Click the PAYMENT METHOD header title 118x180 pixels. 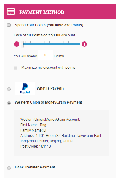click(42, 12)
